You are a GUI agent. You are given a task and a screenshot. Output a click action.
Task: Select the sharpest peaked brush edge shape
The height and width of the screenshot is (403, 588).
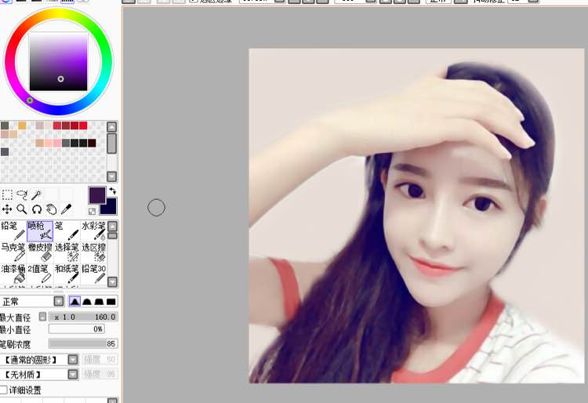click(x=74, y=301)
